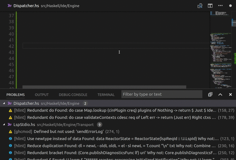This screenshot has height=160, width=236.
Task: Click info icon of Use newtype hint
Action: pos(10,139)
